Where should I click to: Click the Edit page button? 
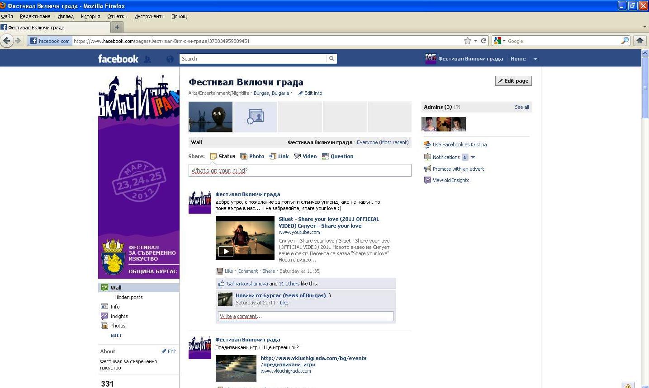pos(513,81)
